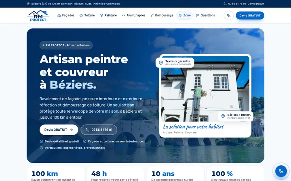
Task: Click the roof icon beside Toiture
Action: click(81, 16)
